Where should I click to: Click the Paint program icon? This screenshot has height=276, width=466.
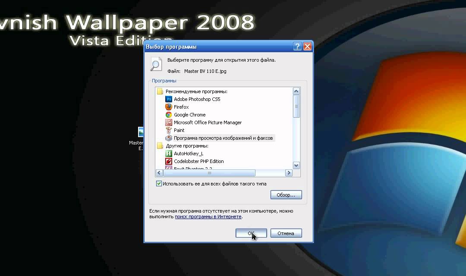coord(169,130)
